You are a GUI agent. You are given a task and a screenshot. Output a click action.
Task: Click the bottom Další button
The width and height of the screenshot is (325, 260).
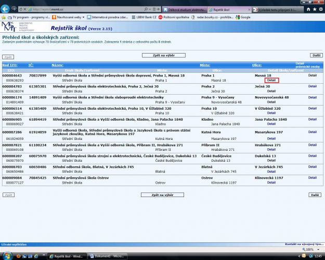[x=315, y=195]
